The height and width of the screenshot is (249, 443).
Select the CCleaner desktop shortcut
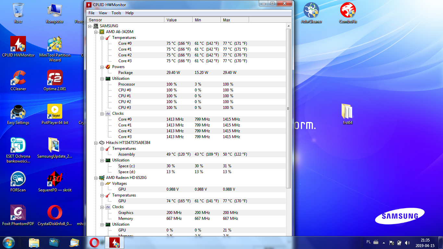pyautogui.click(x=18, y=80)
